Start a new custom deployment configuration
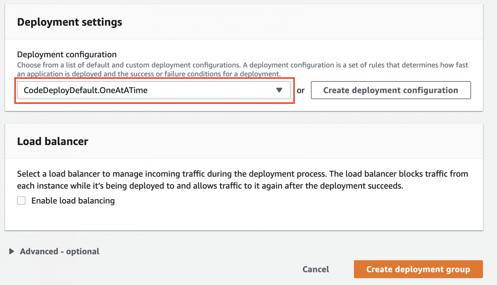This screenshot has height=285, width=497. click(x=391, y=90)
